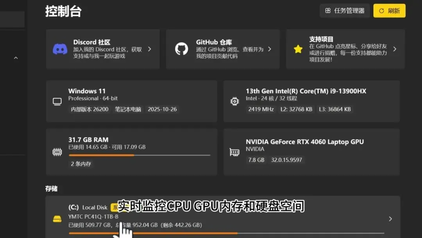This screenshot has height=238, width=422.
Task: Click the 支持项目 card title
Action: pyautogui.click(x=321, y=40)
